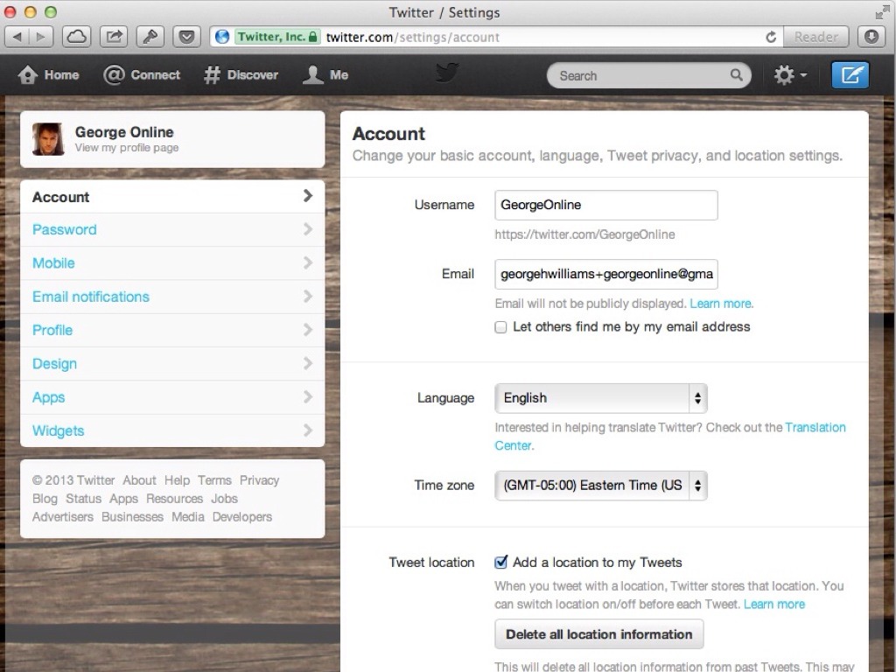Uncheck Add a location to my Tweets
This screenshot has height=672, width=896.
click(501, 563)
